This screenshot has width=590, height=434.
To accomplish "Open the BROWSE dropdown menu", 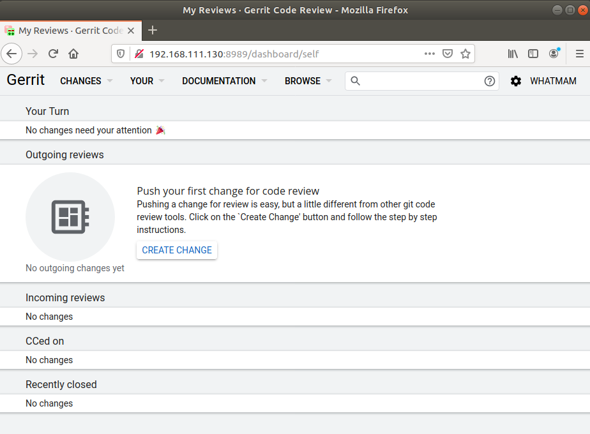I will point(308,81).
